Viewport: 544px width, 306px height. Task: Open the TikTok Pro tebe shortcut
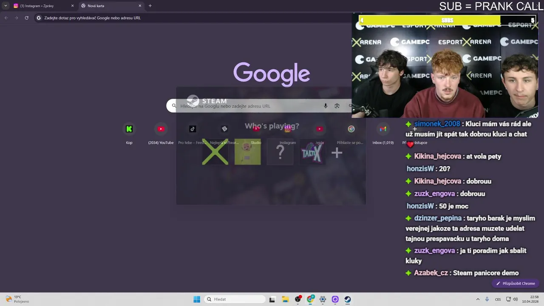(x=193, y=134)
